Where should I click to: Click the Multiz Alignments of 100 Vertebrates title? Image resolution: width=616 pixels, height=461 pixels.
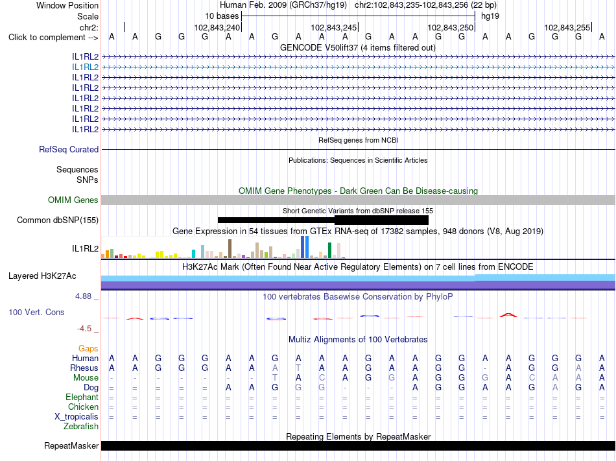(358, 339)
